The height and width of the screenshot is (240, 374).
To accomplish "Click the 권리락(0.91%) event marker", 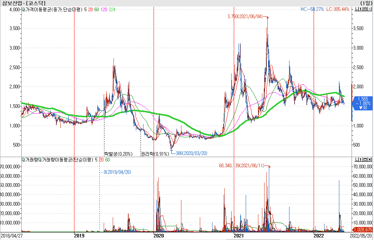I will click(155, 154).
